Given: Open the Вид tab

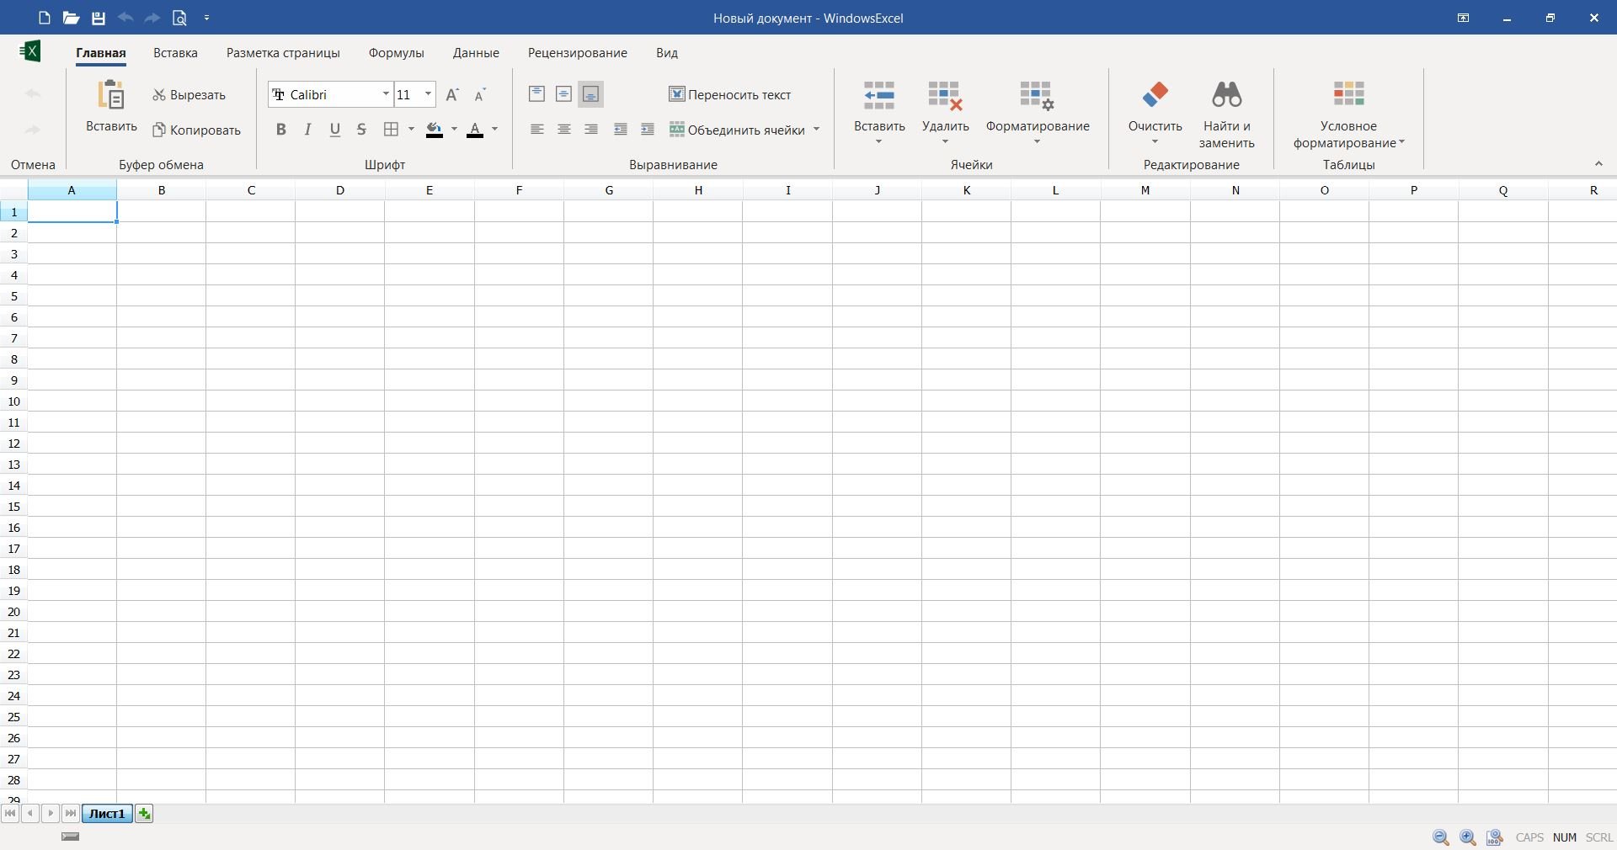Looking at the screenshot, I should tap(667, 53).
